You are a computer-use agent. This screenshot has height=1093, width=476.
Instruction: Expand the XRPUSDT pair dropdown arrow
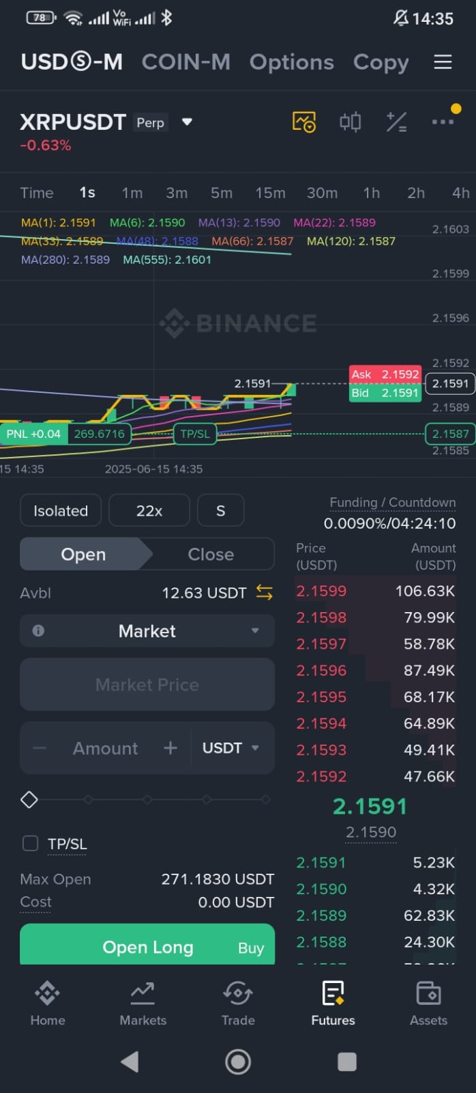187,122
